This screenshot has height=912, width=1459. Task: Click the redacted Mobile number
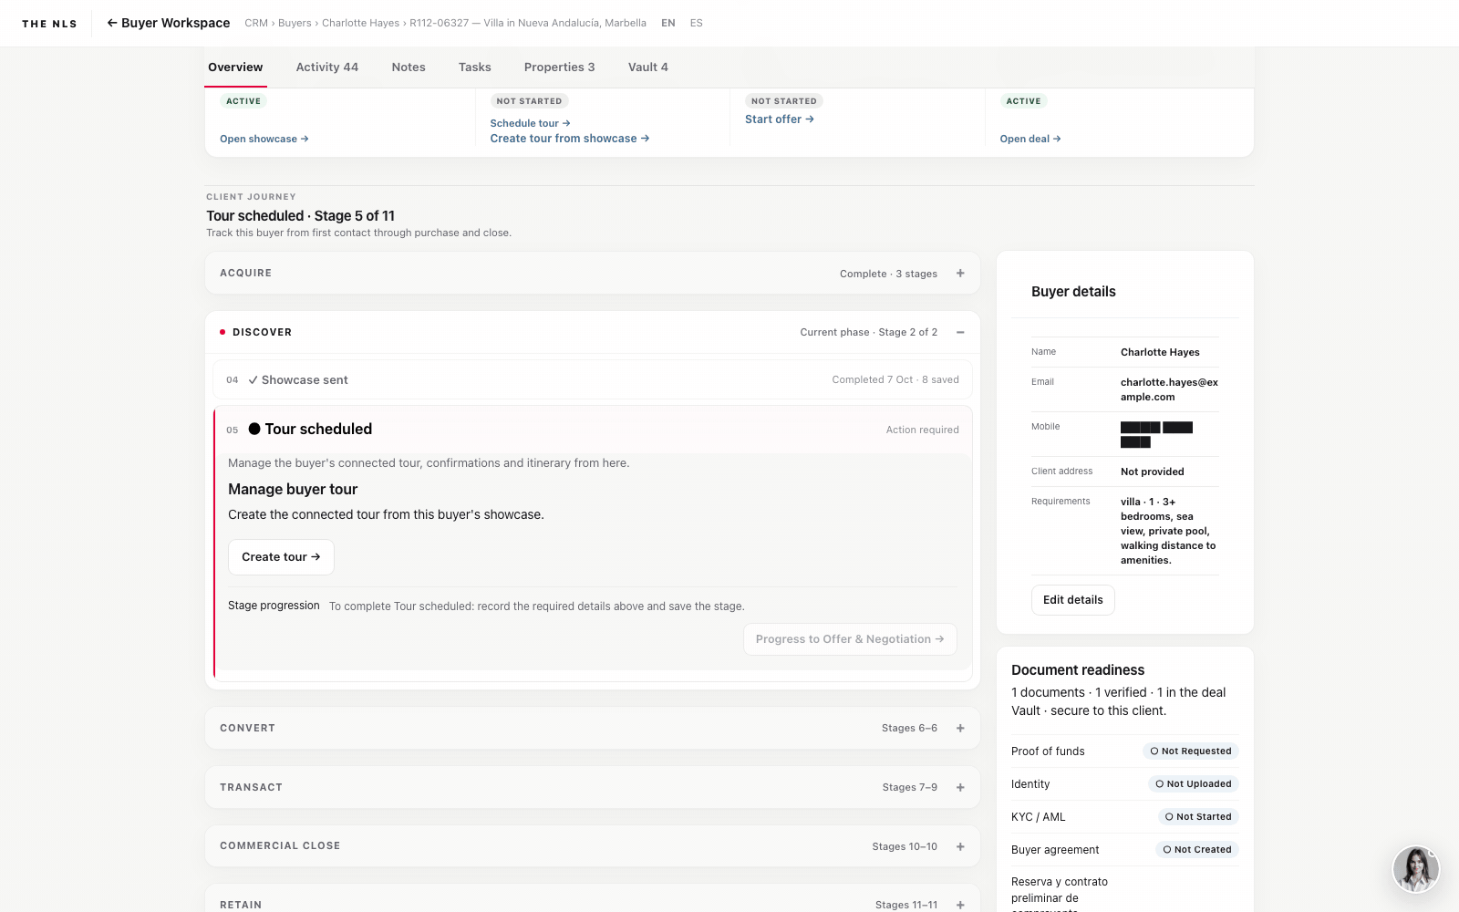pyautogui.click(x=1156, y=434)
